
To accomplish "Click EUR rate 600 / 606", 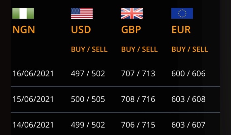I will 188,74.
